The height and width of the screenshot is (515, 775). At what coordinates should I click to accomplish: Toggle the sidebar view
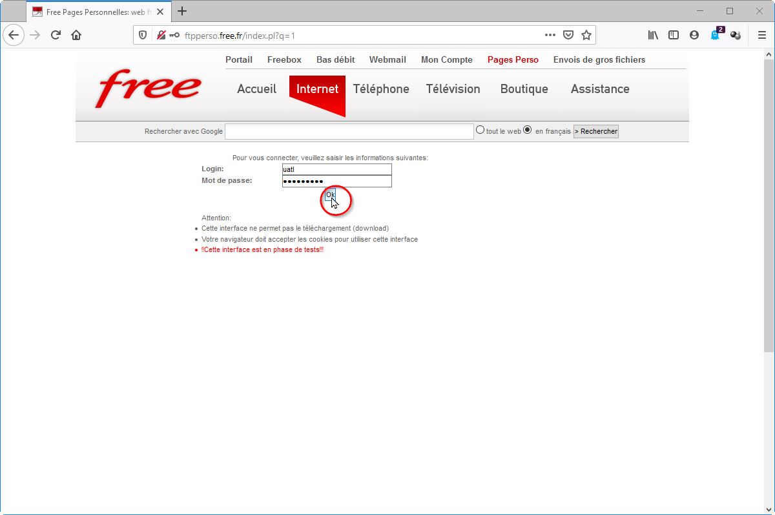[674, 36]
